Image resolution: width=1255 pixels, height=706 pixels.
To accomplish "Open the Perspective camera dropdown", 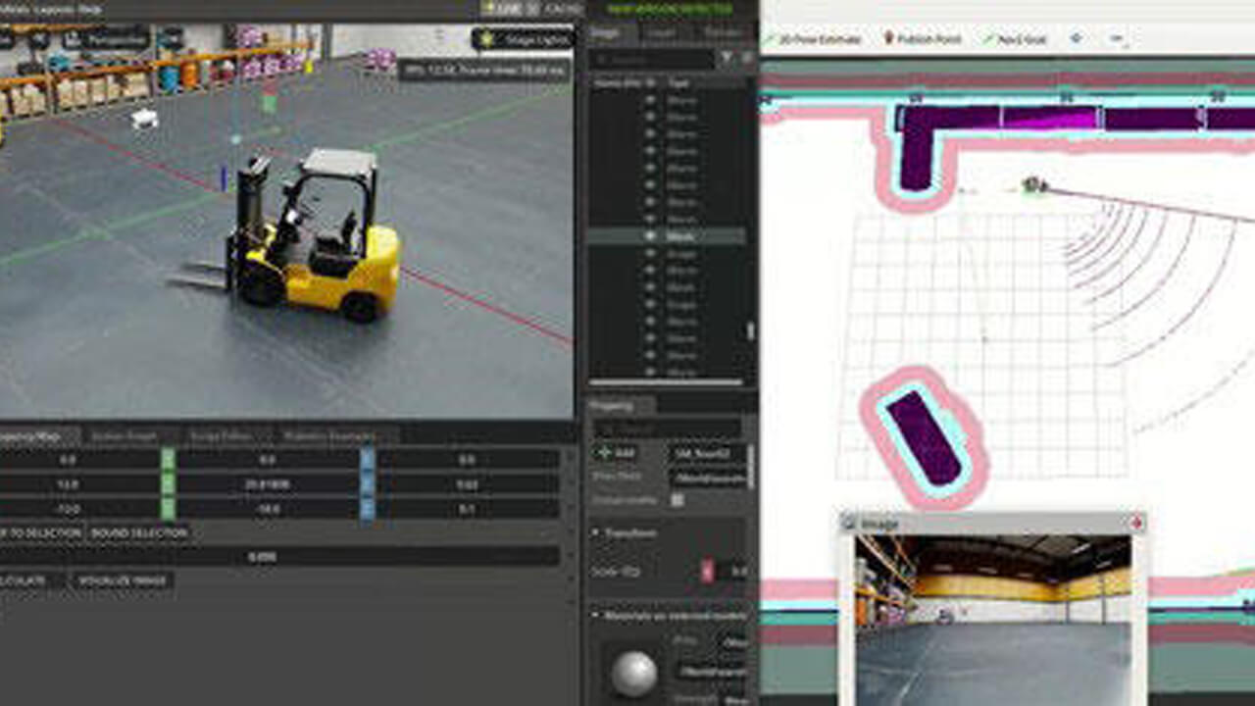I will [x=106, y=39].
